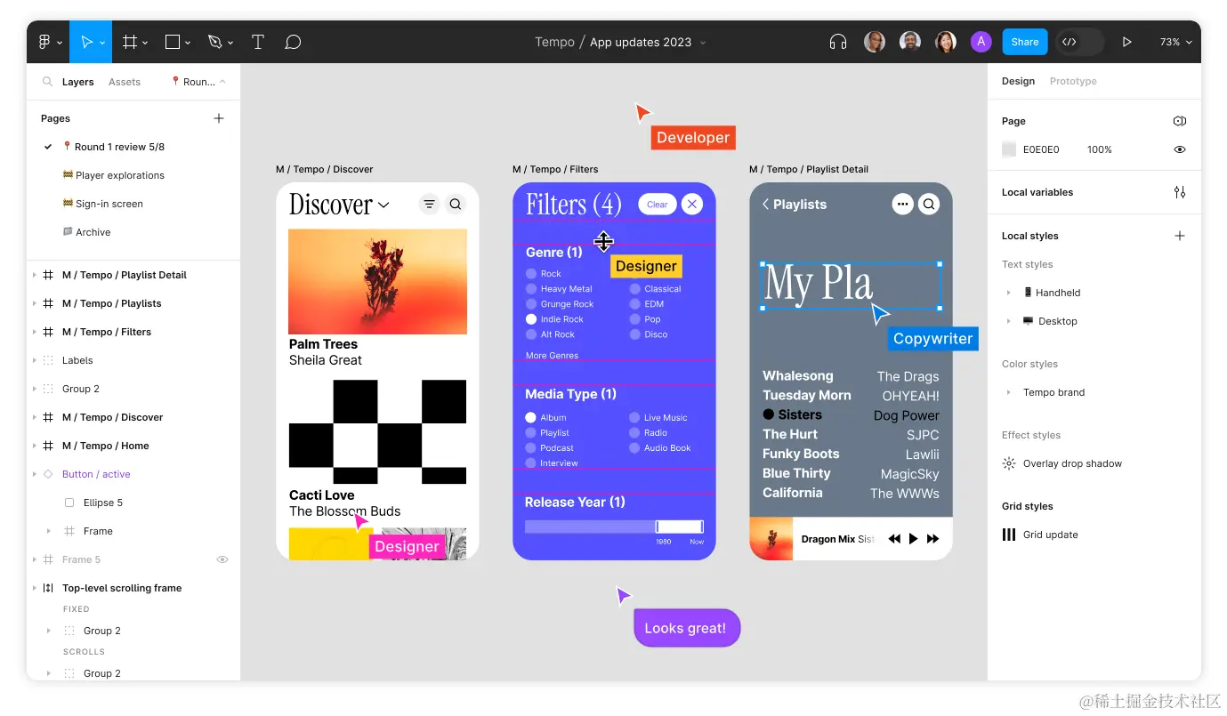Expand the M / Tempo / Playlist Detail layer
1227x716 pixels.
pyautogui.click(x=35, y=275)
